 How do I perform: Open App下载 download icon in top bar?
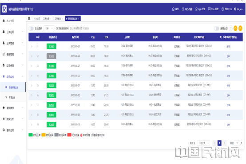click(196, 9)
